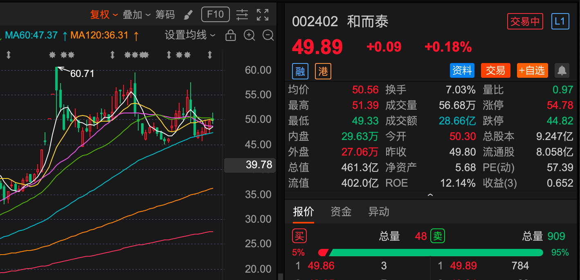The height and width of the screenshot is (280, 580).
Task: Open the 资料 stock information button
Action: tap(462, 71)
